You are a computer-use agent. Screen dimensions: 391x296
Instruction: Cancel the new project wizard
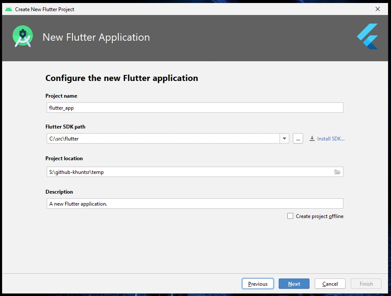point(330,284)
